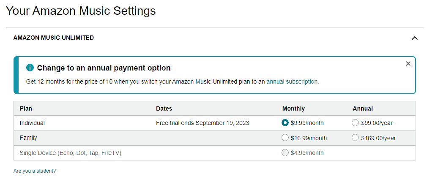Screen dimensions: 427x179
Task: Click the Family plan row label
Action: (28, 138)
